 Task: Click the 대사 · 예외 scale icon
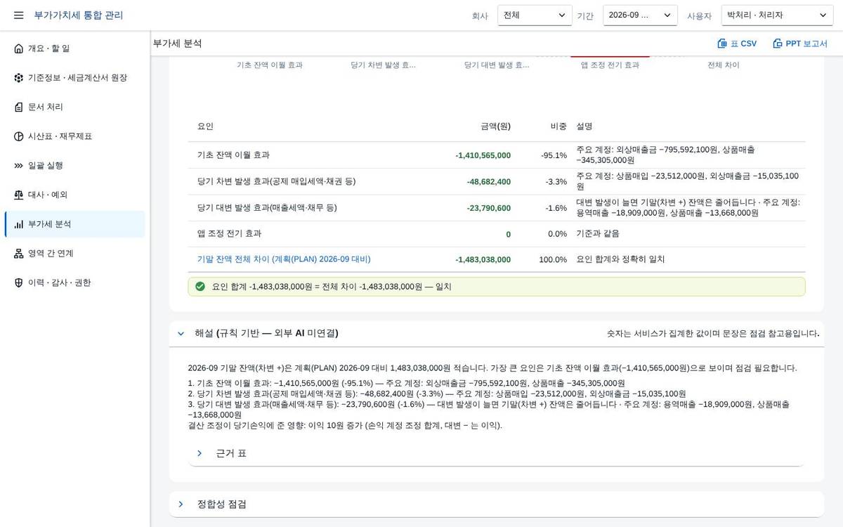tap(19, 195)
